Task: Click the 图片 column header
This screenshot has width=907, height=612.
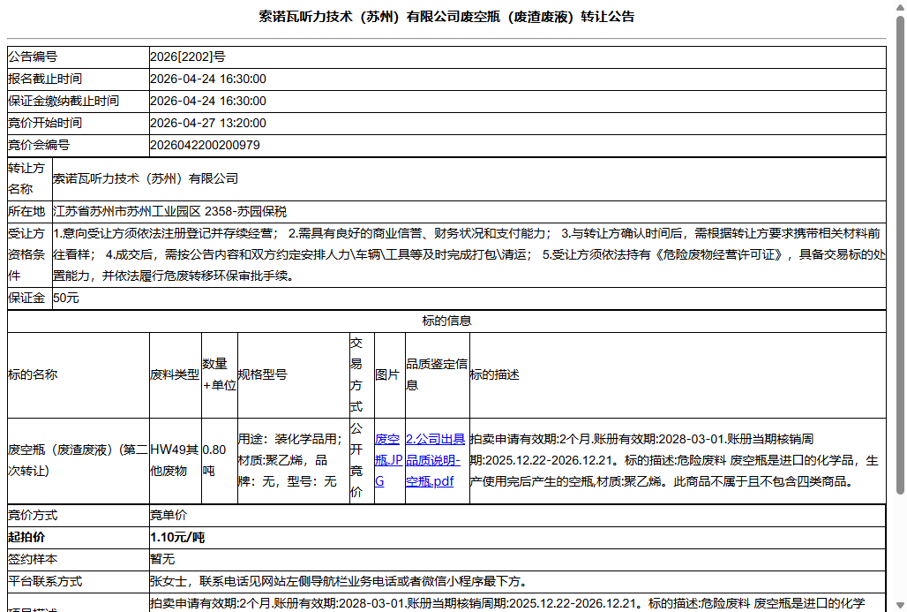Action: 390,374
